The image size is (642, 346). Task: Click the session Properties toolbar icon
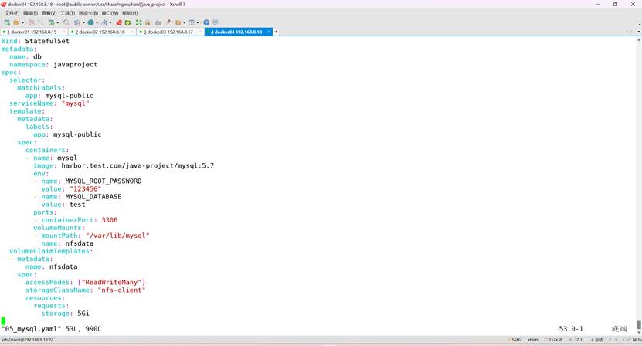pos(51,22)
